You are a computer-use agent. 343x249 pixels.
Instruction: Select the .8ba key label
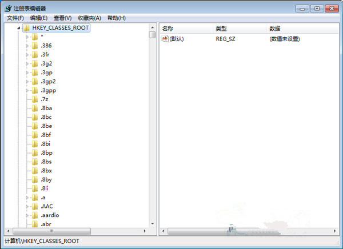point(46,108)
